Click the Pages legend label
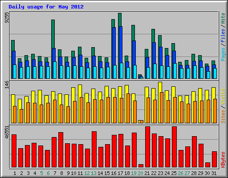Screen dimensions: 228x178 tap(223, 54)
